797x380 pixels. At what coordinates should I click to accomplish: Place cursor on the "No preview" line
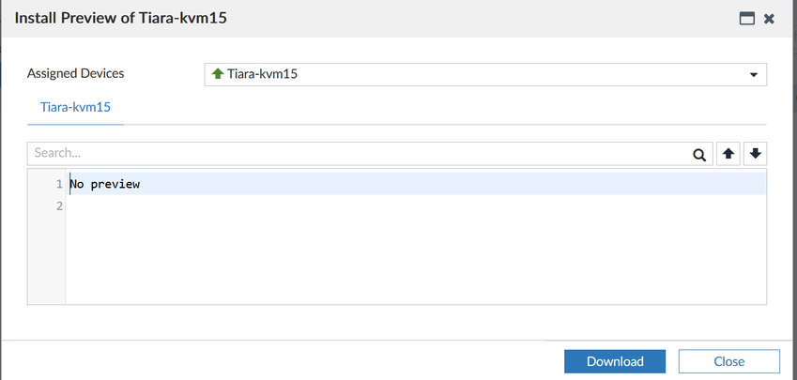(x=105, y=184)
